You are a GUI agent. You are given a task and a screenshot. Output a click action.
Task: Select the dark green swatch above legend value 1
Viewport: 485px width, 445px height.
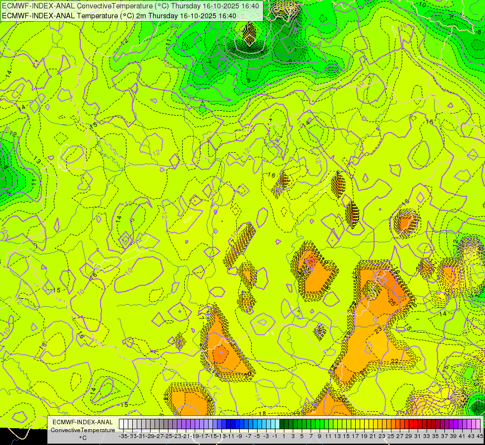point(282,424)
